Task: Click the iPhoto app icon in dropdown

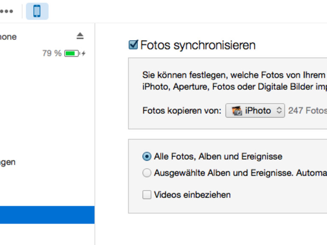Action: click(237, 111)
